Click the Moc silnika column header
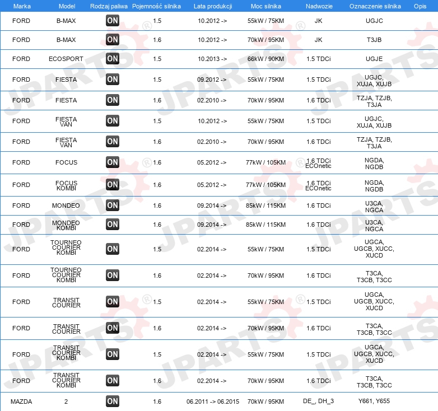This screenshot has height=411, width=438. tap(266, 6)
